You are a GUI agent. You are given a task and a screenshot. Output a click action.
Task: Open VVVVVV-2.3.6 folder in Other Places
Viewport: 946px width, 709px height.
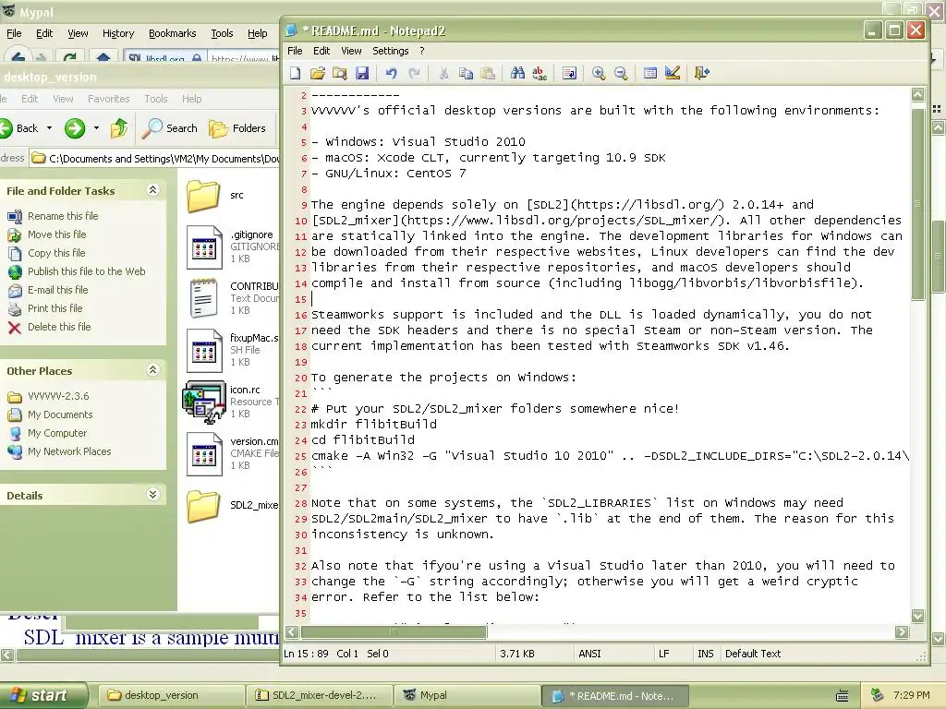(58, 396)
